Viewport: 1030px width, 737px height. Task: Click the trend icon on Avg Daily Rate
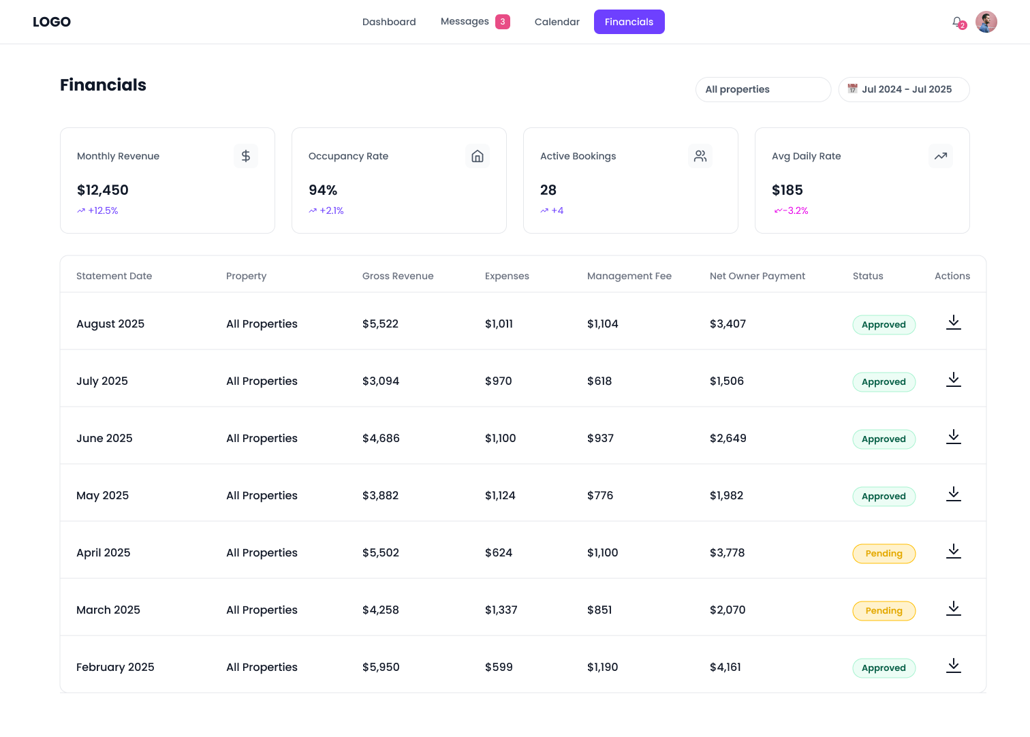(941, 156)
